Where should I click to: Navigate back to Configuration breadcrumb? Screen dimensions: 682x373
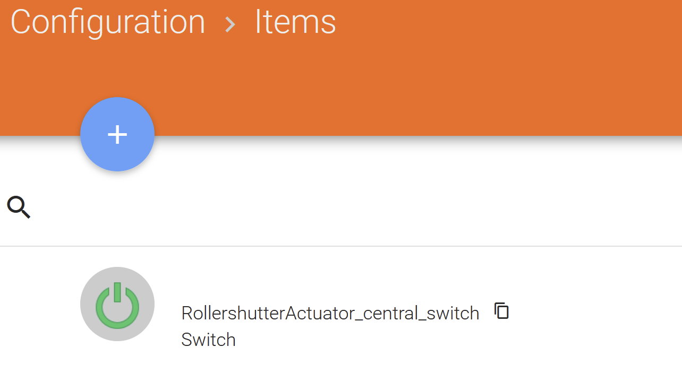108,22
